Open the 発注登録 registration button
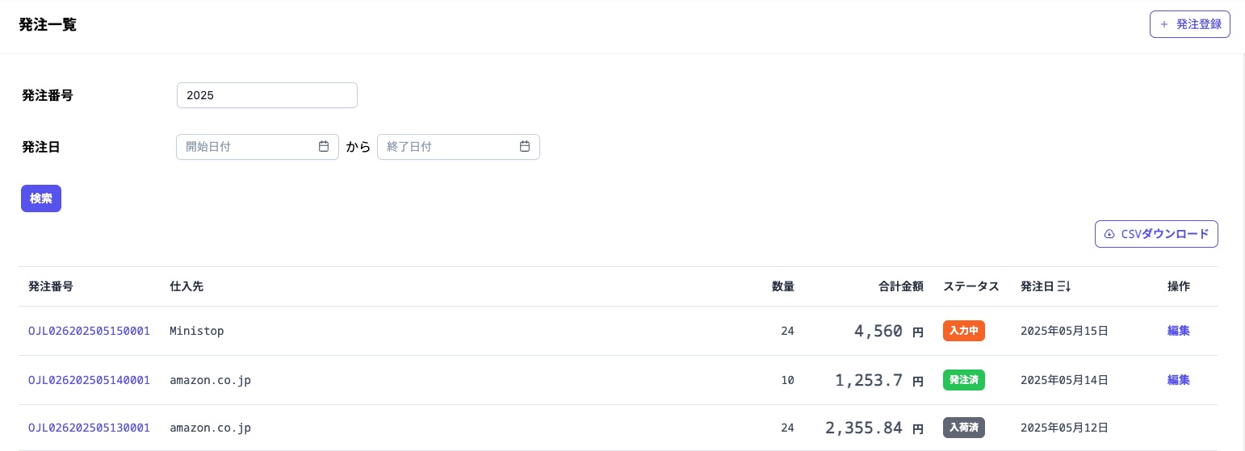 coord(1189,24)
